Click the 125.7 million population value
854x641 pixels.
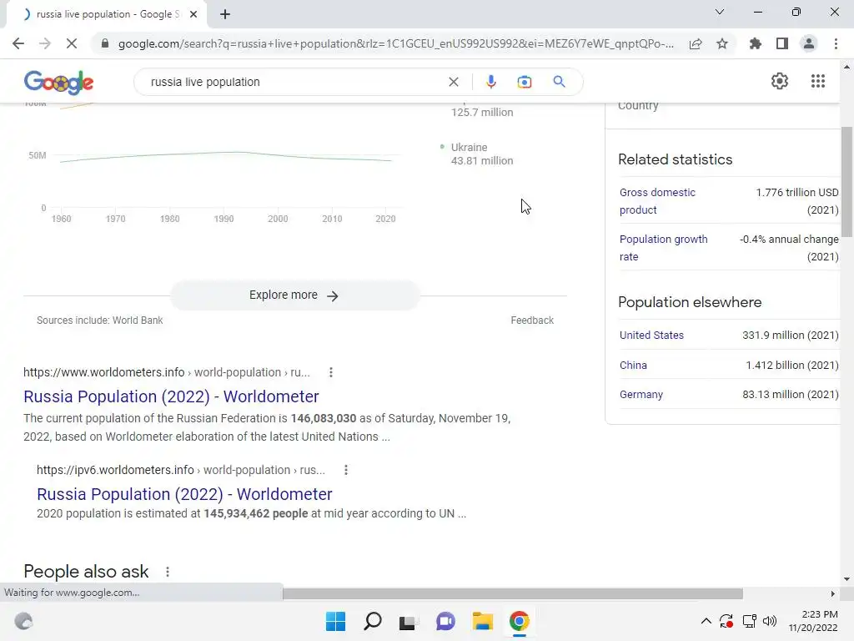tap(482, 113)
